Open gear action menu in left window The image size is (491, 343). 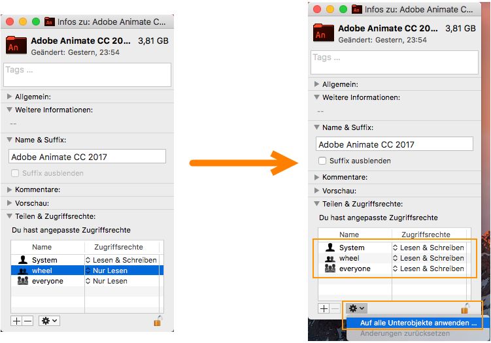49,321
